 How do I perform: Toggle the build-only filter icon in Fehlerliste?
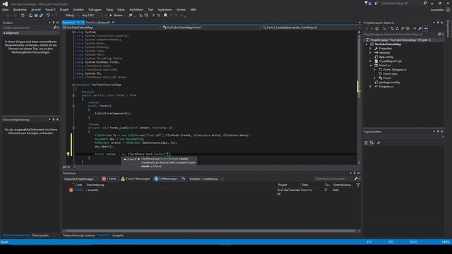pyautogui.click(x=184, y=179)
